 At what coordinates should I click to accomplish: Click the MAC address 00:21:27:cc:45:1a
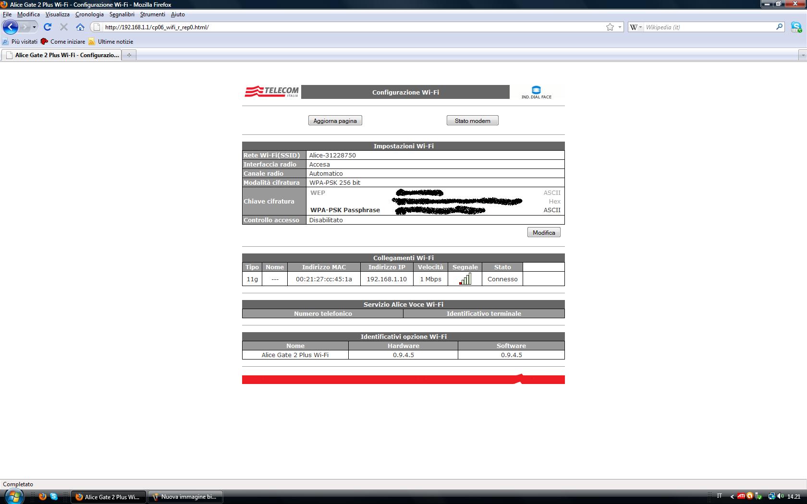click(324, 279)
